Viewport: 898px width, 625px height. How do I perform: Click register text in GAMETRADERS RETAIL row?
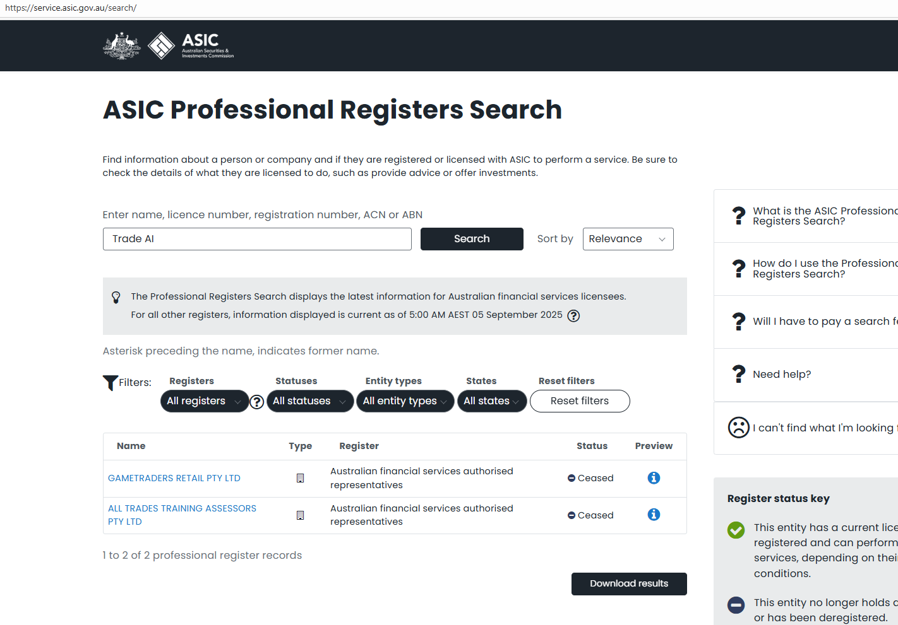(x=422, y=478)
